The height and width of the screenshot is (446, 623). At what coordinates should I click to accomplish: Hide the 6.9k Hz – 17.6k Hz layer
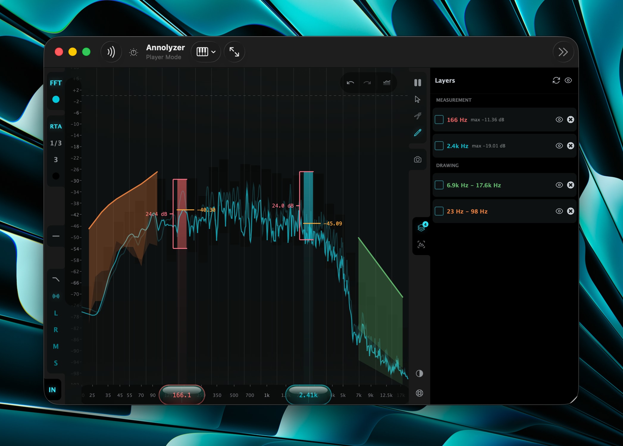559,185
